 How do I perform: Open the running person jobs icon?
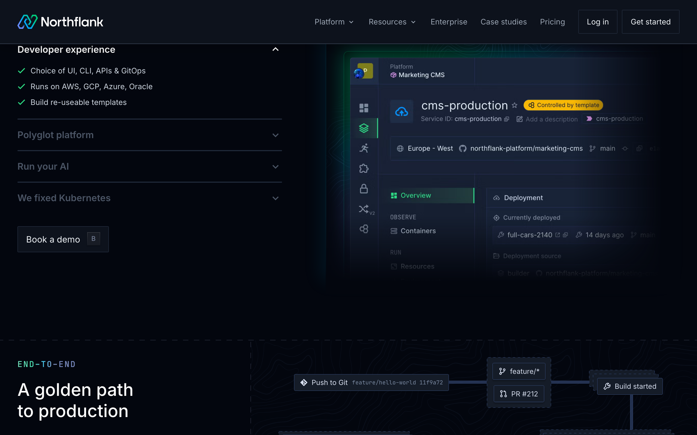coord(364,148)
